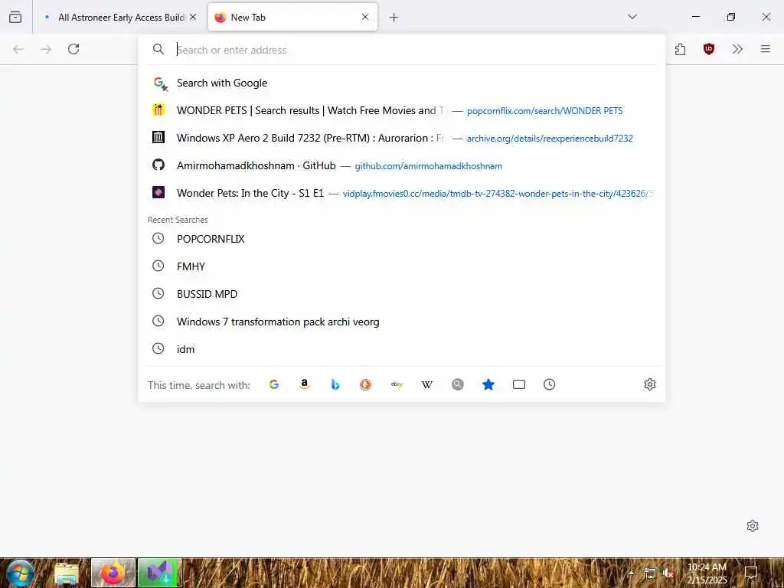Click Firefox icon in the taskbar
784x588 pixels.
tap(113, 573)
